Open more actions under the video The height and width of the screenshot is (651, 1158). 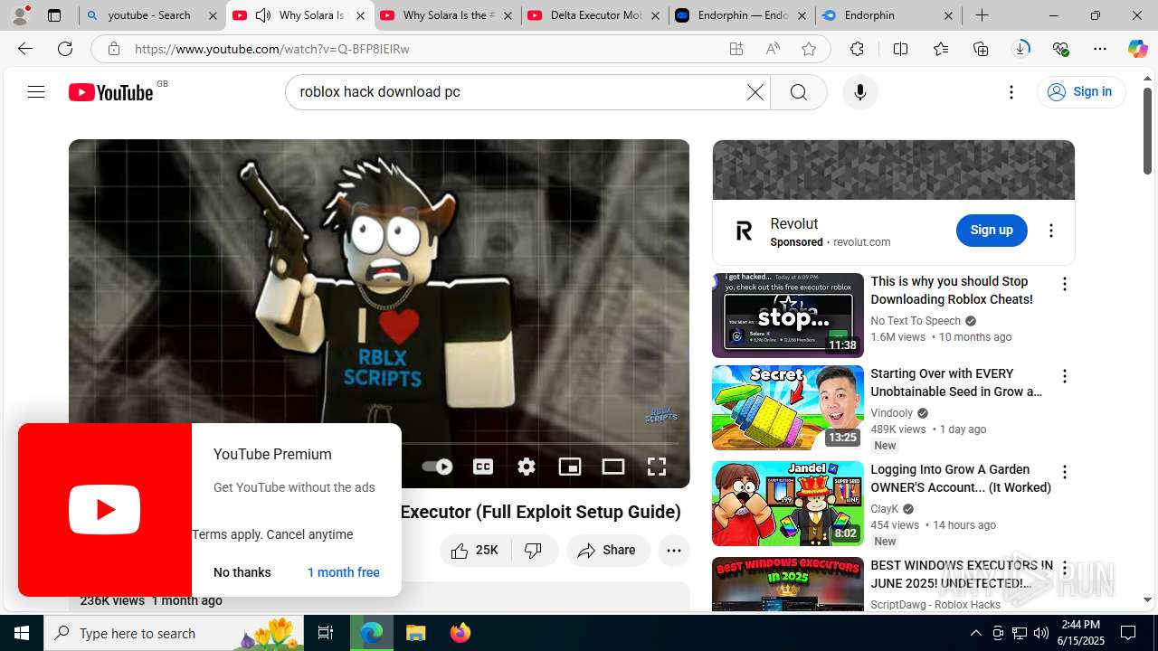click(x=674, y=550)
